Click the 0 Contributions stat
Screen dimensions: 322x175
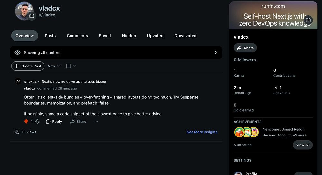coord(284,73)
